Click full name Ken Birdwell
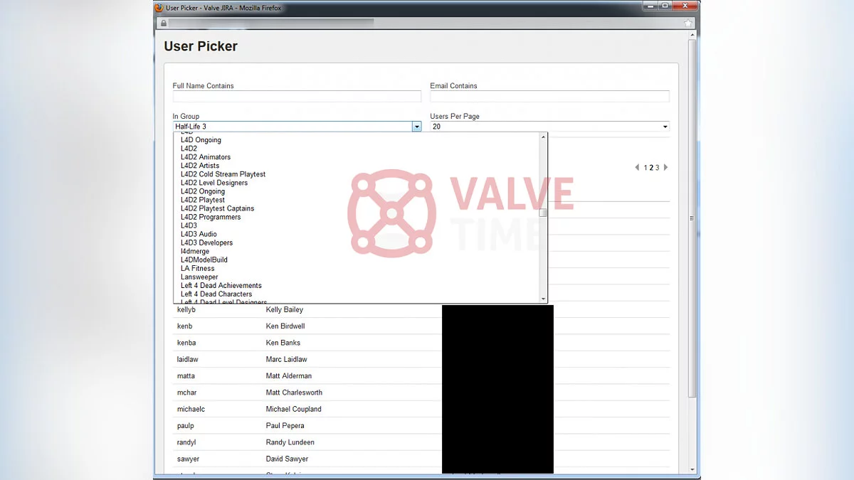The width and height of the screenshot is (854, 480). [x=285, y=326]
